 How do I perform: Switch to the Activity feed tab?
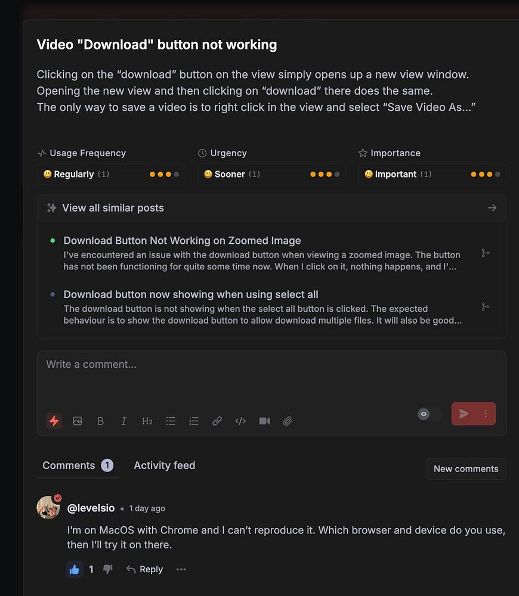click(165, 465)
